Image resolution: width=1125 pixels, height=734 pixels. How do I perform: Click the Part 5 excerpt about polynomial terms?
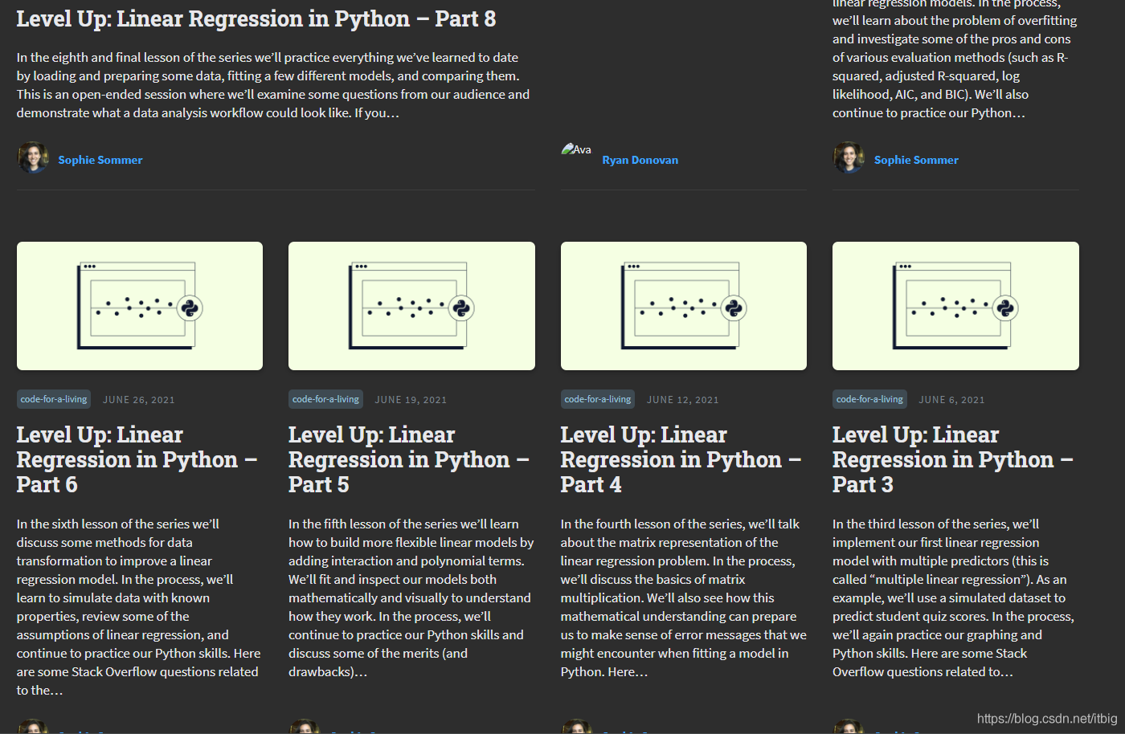(411, 598)
